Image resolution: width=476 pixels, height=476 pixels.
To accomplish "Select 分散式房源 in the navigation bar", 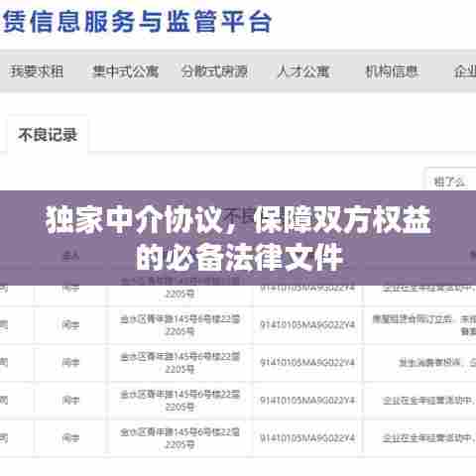I will click(x=215, y=71).
